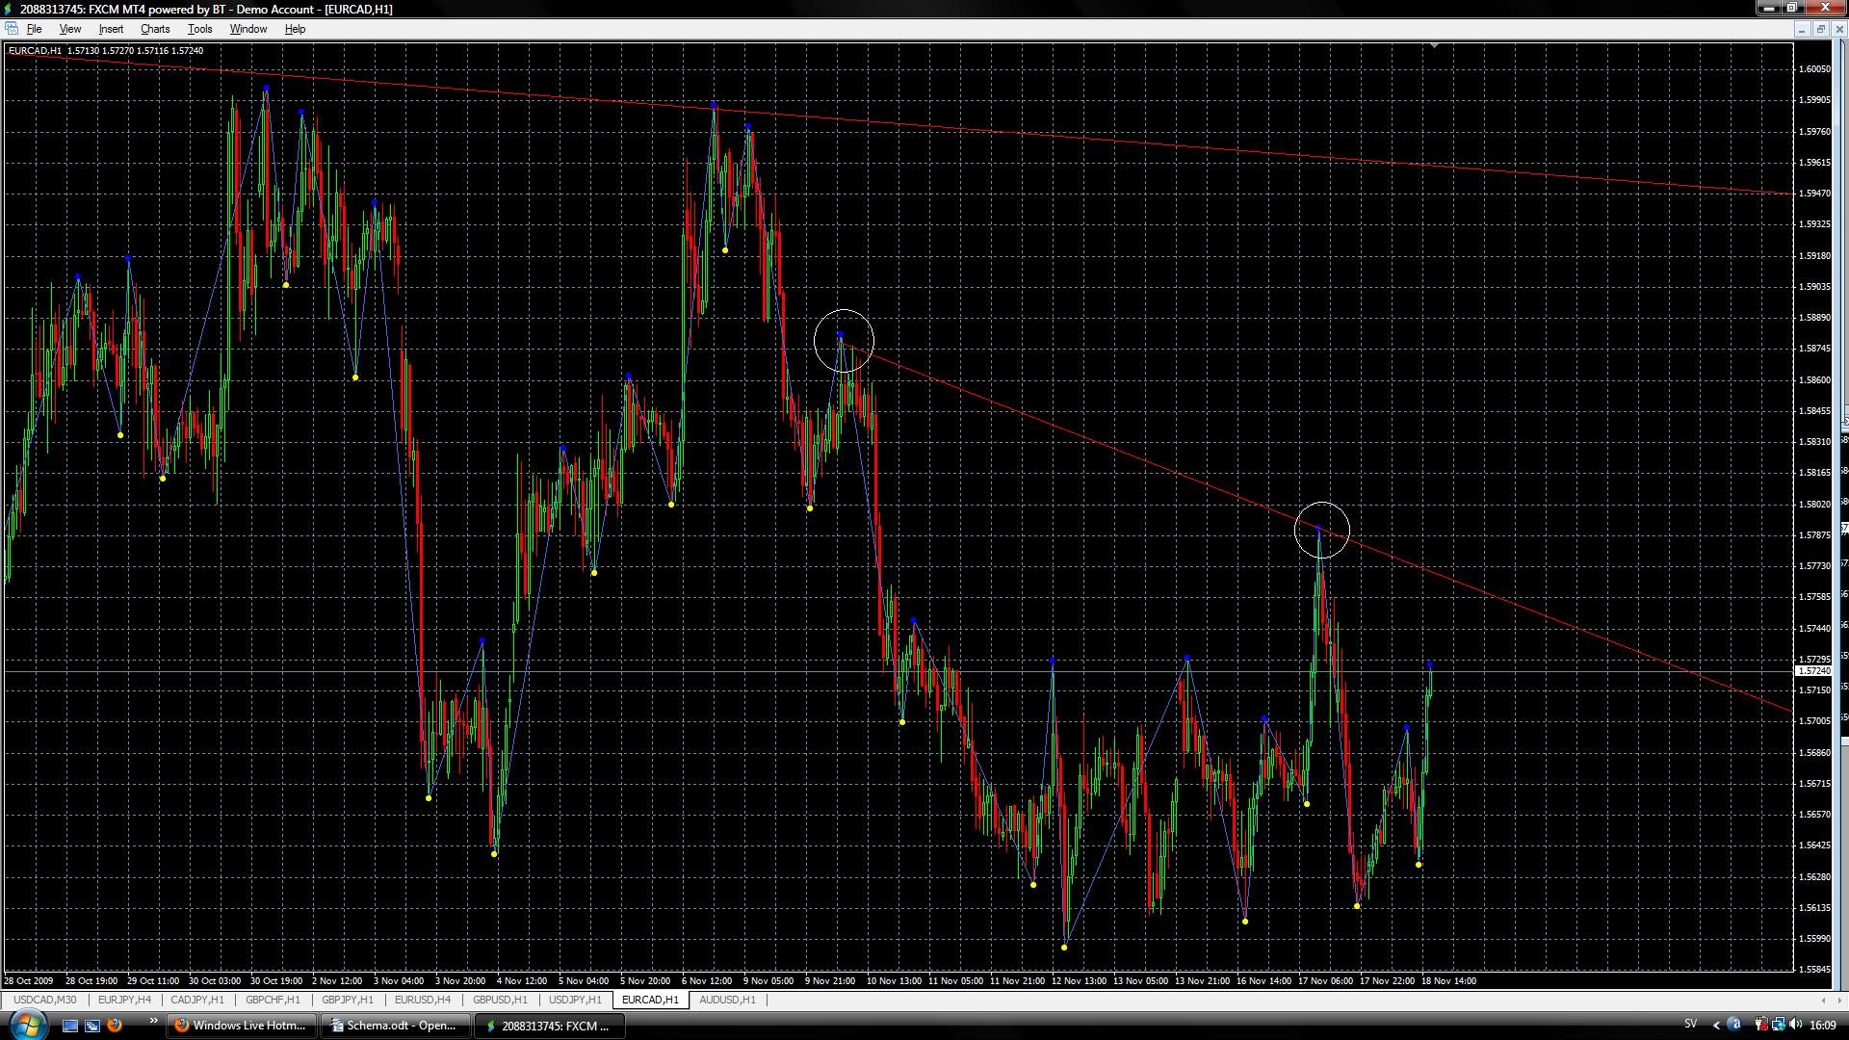This screenshot has width=1849, height=1040.
Task: Switch to the USDCAD,M30 chart tab
Action: [44, 1000]
